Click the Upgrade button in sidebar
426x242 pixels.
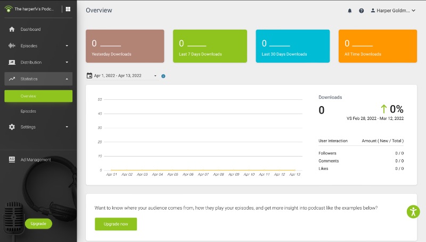click(x=38, y=223)
